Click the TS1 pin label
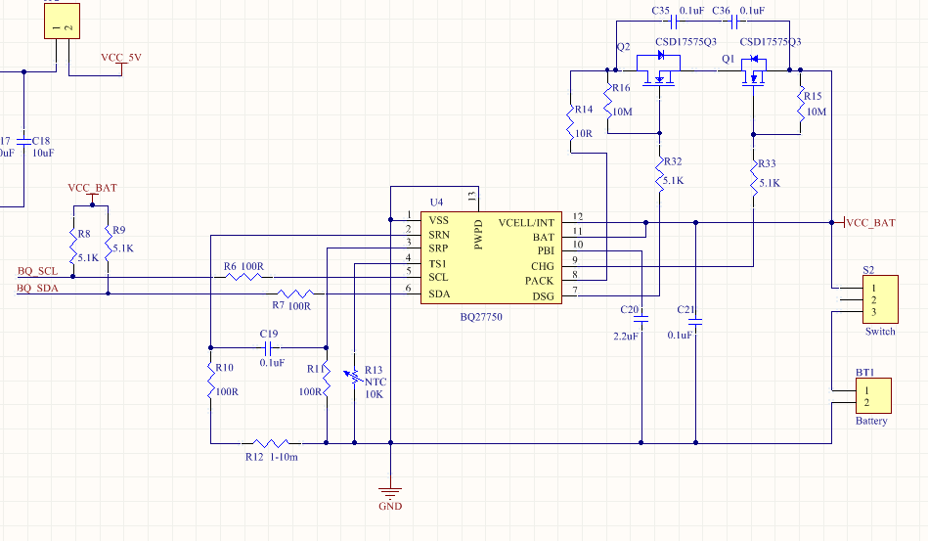 [x=437, y=264]
